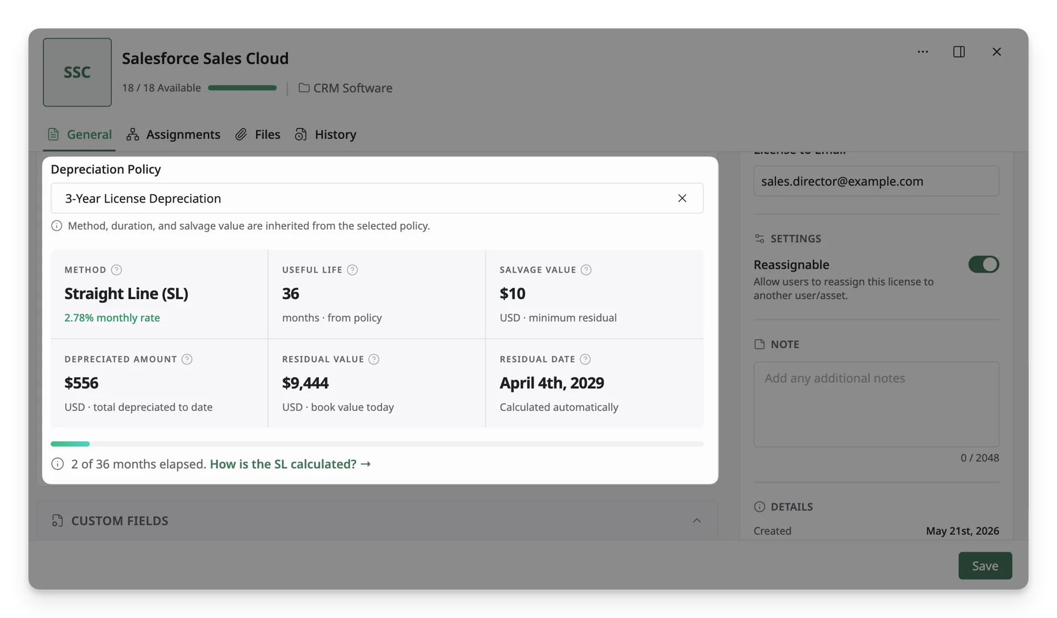Click the Residual Date help icon
1057x618 pixels.
[585, 359]
